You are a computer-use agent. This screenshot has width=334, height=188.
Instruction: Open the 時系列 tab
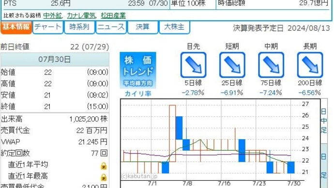[79, 27]
